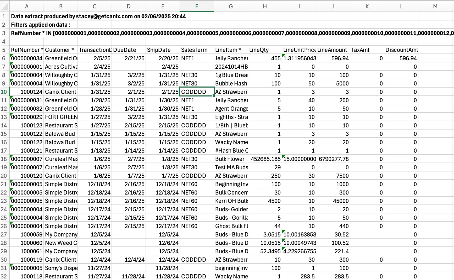
Task: Click the DueDate cell 12/4/24
Action: (x=129, y=260)
